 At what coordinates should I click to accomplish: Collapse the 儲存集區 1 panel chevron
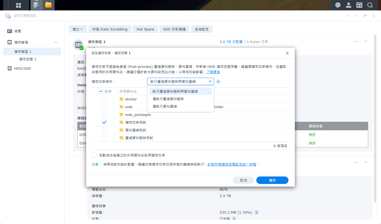pyautogui.click(x=366, y=41)
